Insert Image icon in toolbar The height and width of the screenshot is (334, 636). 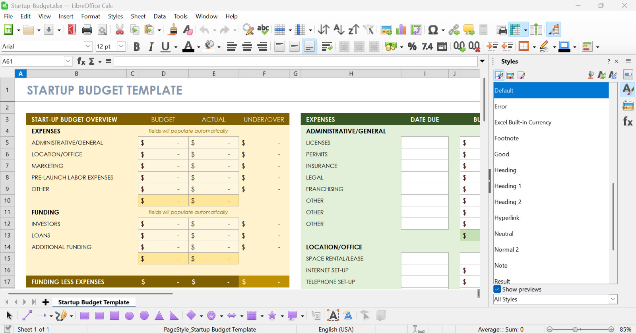click(x=386, y=30)
